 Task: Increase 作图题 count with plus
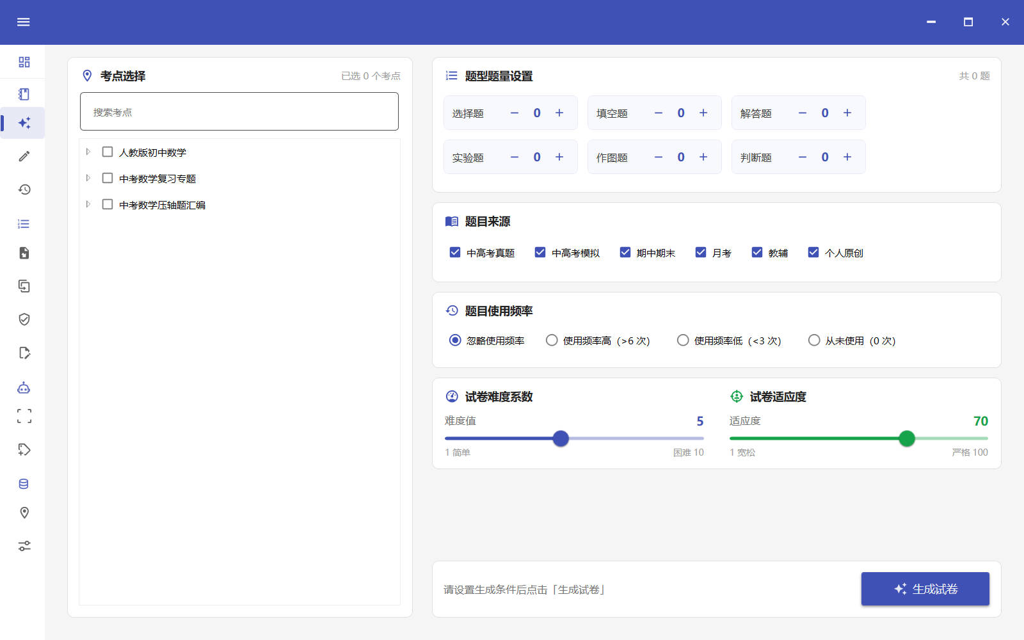click(x=703, y=157)
